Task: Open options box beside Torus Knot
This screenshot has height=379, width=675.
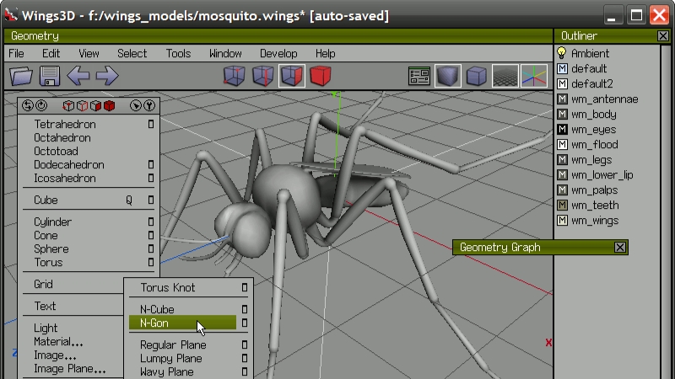Action: click(245, 288)
